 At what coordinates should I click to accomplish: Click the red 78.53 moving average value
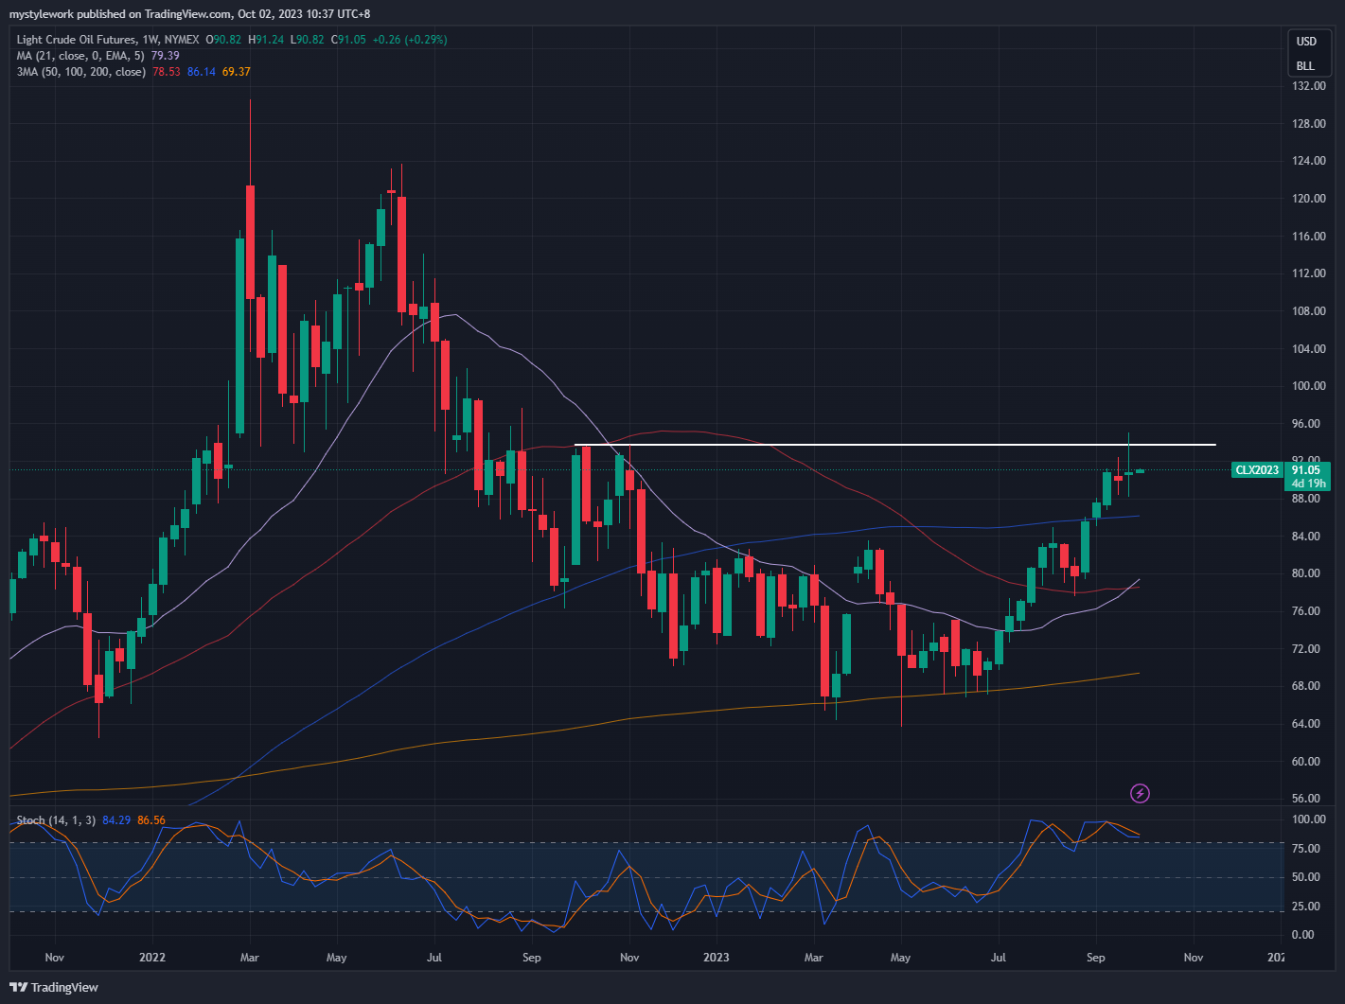click(x=167, y=72)
